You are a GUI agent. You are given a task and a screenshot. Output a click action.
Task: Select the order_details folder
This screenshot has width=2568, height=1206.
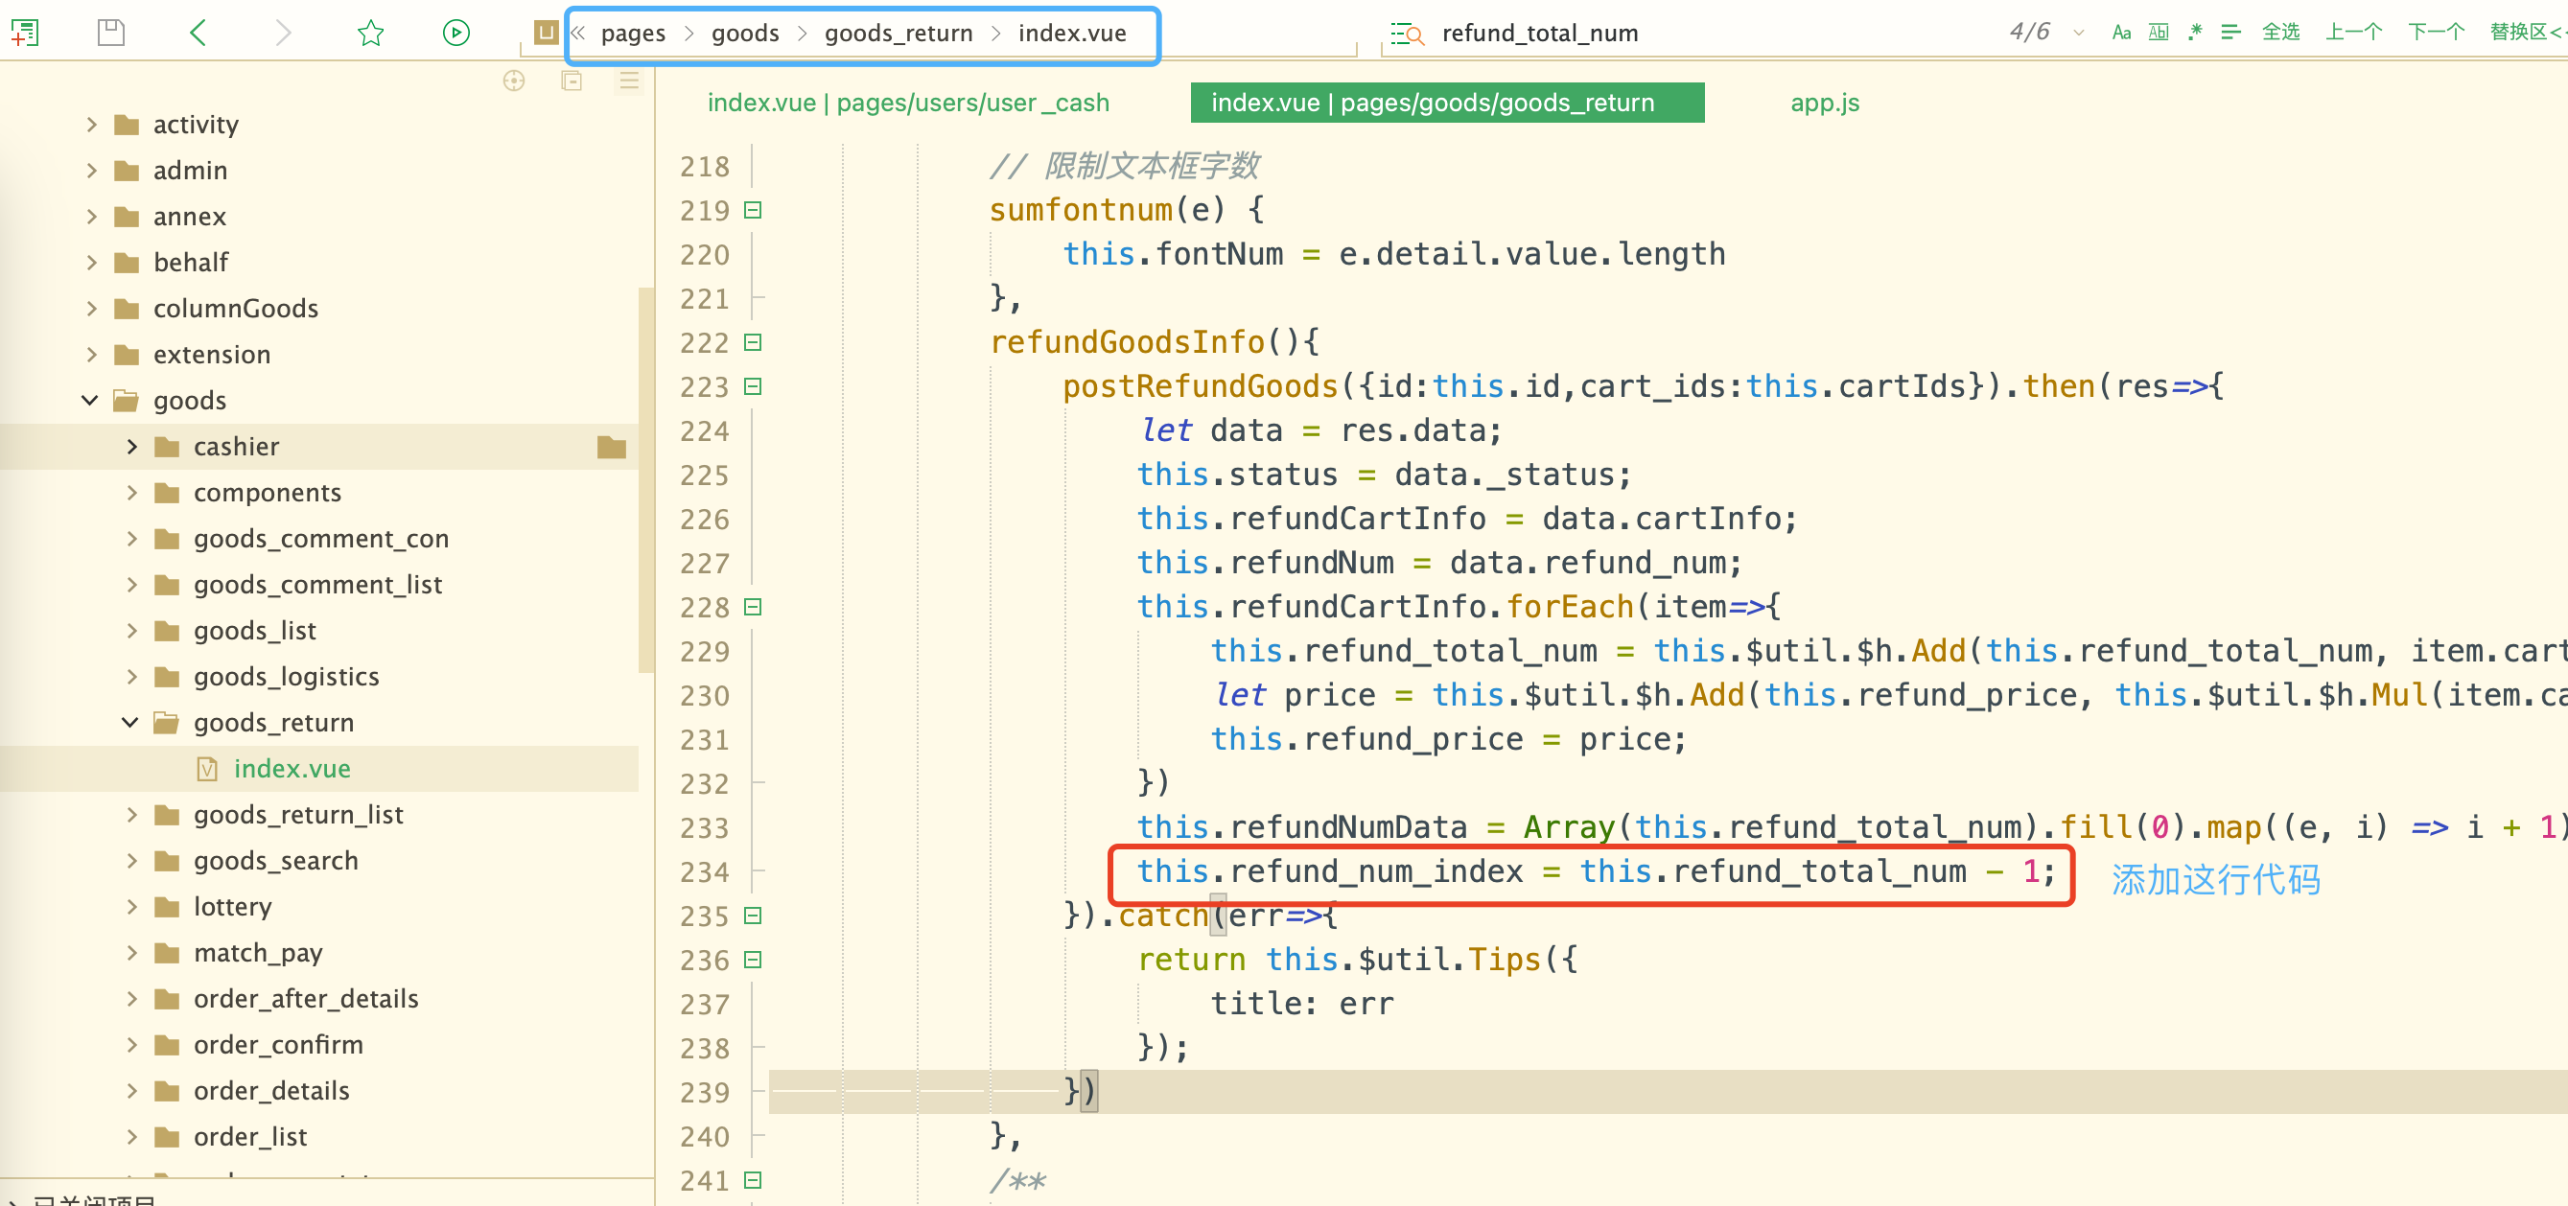tap(271, 1090)
